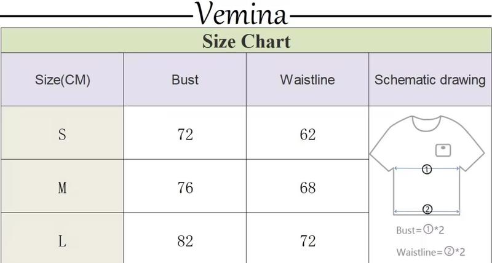Click the Waistline column header

307,80
